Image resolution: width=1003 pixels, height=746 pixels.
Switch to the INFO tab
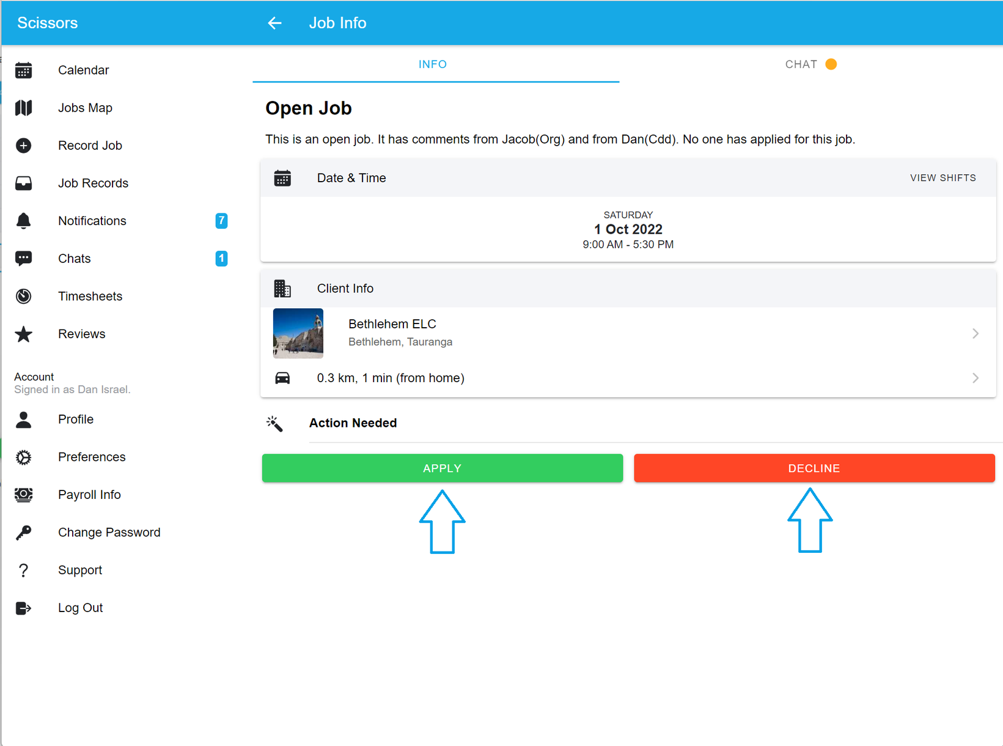pos(436,64)
